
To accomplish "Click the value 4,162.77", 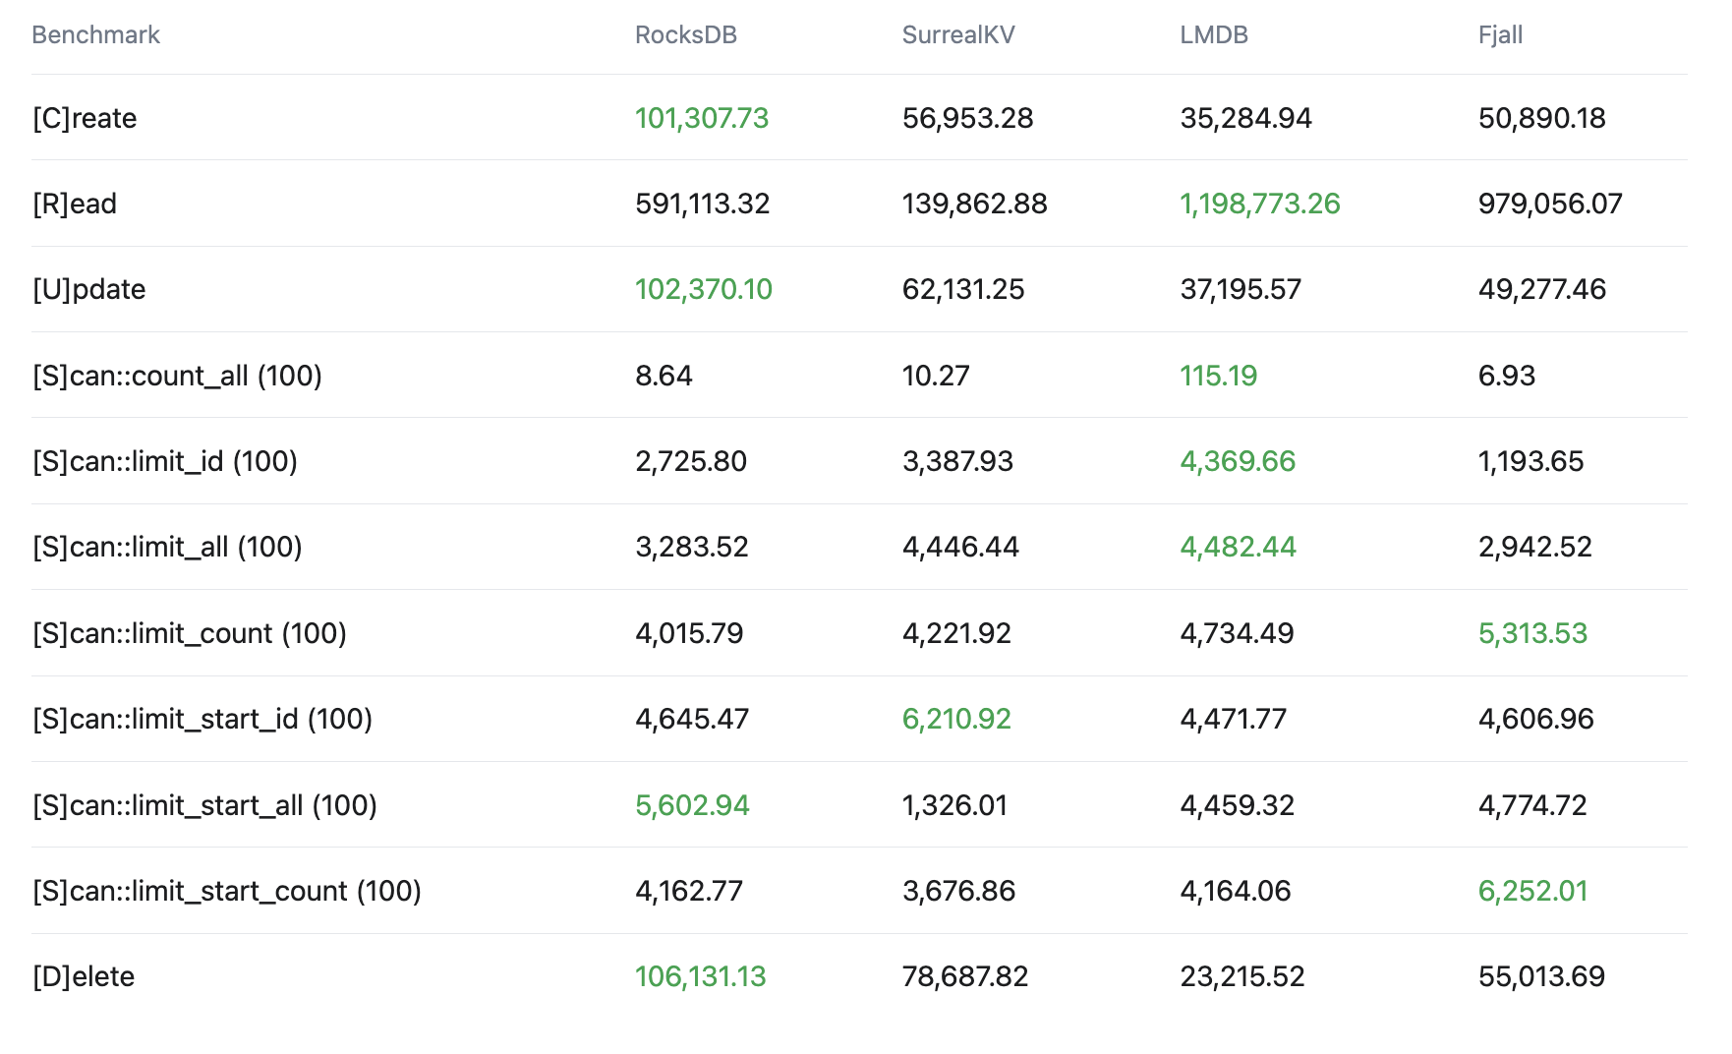I will (689, 891).
